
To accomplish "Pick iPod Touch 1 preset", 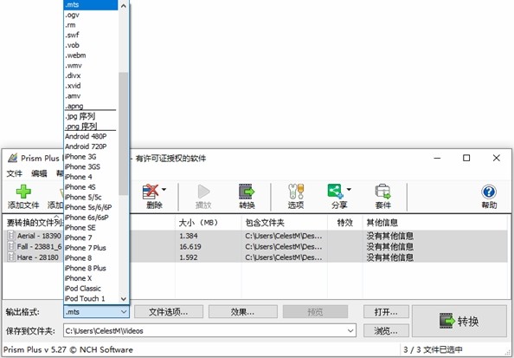I will tap(91, 298).
